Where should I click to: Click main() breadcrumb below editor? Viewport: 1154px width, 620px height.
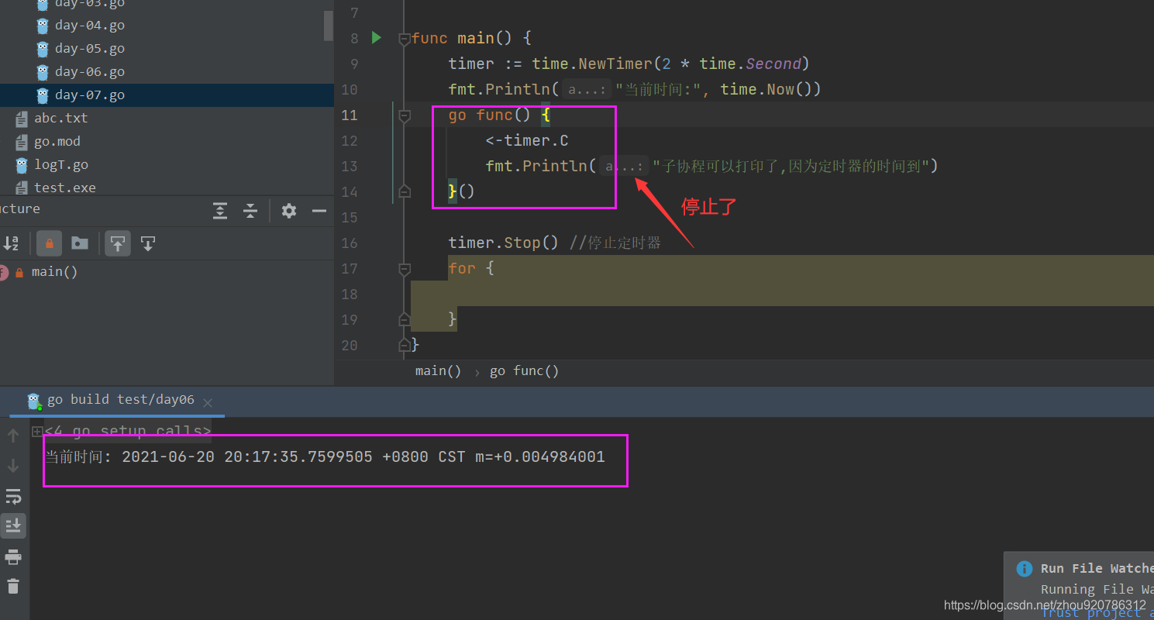tap(438, 371)
